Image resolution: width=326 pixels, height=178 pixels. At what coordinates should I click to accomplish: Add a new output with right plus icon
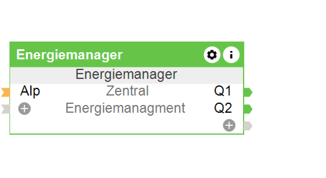(x=229, y=125)
